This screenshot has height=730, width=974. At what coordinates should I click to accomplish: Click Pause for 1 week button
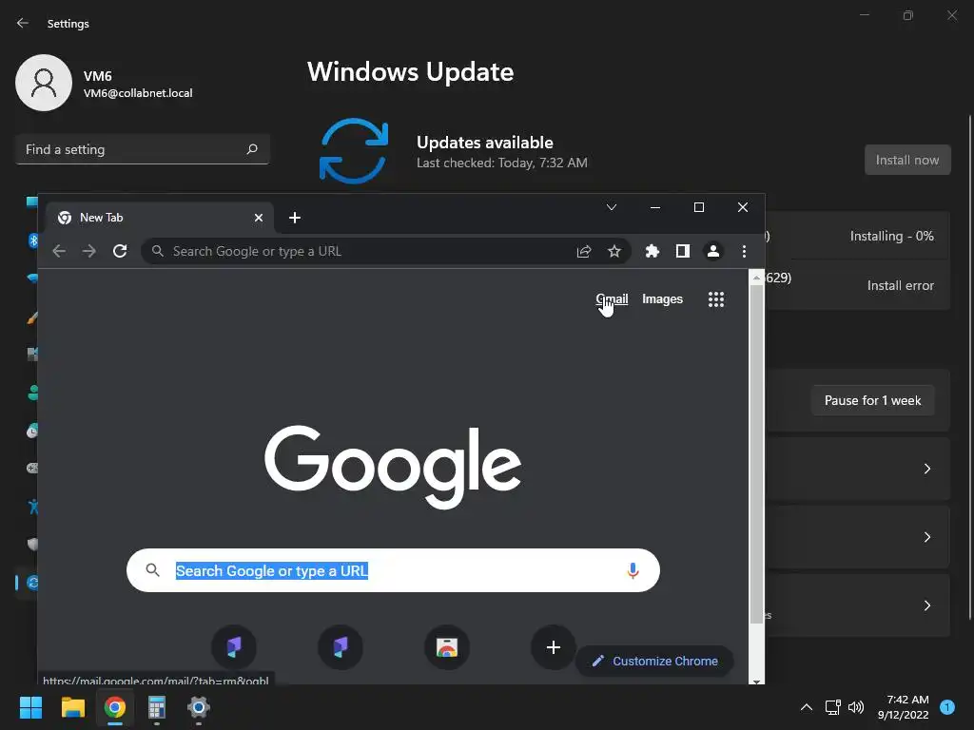(873, 401)
